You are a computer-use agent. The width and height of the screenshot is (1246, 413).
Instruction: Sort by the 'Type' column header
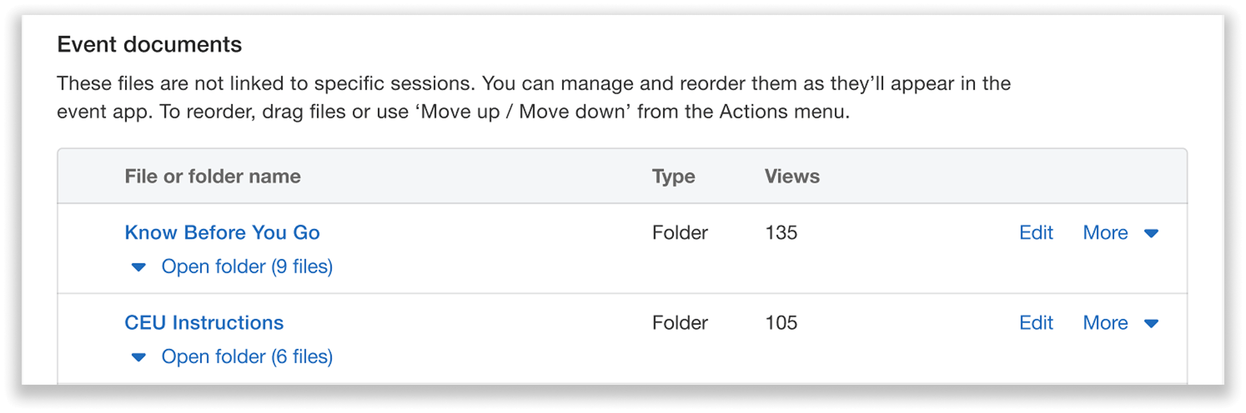pos(673,176)
